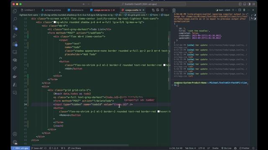Close the +page.svelte tab
Image resolution: width=268 pixels, height=150 pixels.
tap(143, 10)
